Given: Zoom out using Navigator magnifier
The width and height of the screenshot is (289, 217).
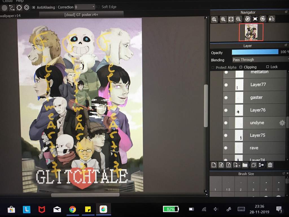Looking at the screenshot, I should pos(238,19).
